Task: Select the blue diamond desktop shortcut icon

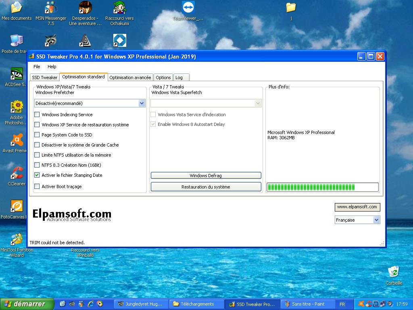Action: pos(119,41)
